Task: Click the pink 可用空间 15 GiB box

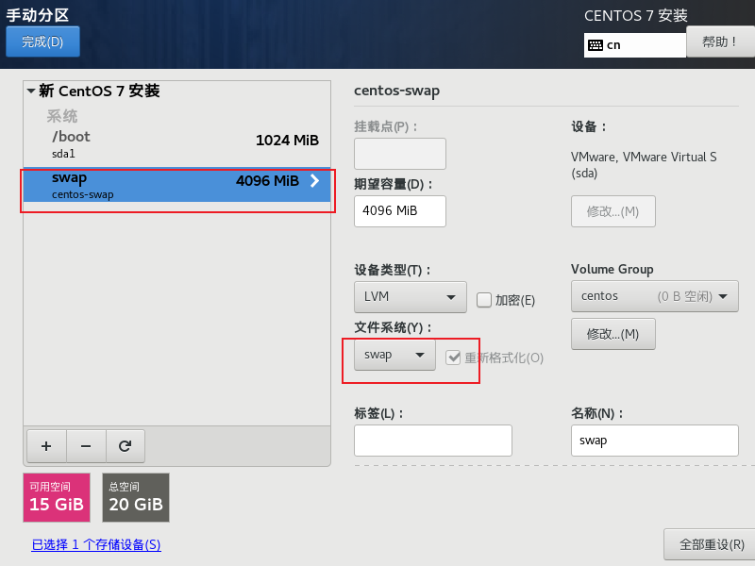Action: click(x=57, y=498)
